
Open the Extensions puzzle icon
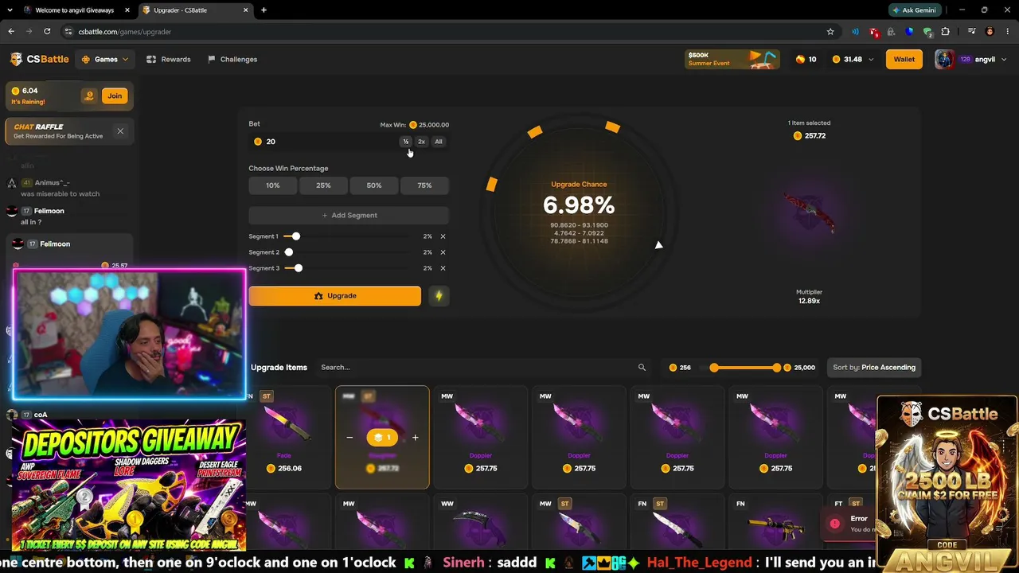946,32
